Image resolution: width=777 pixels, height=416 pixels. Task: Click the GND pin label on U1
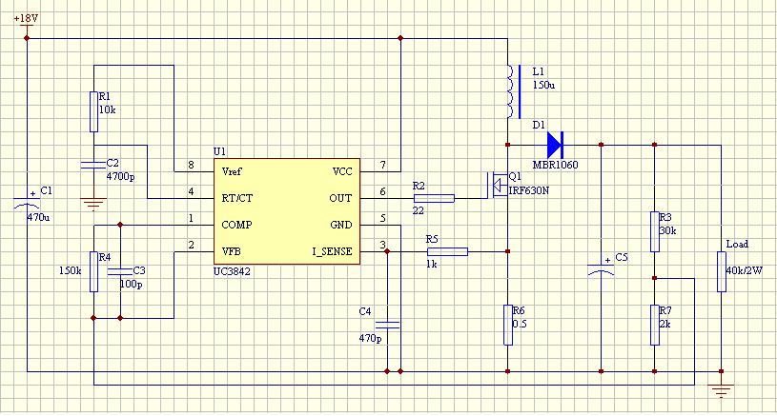(341, 225)
